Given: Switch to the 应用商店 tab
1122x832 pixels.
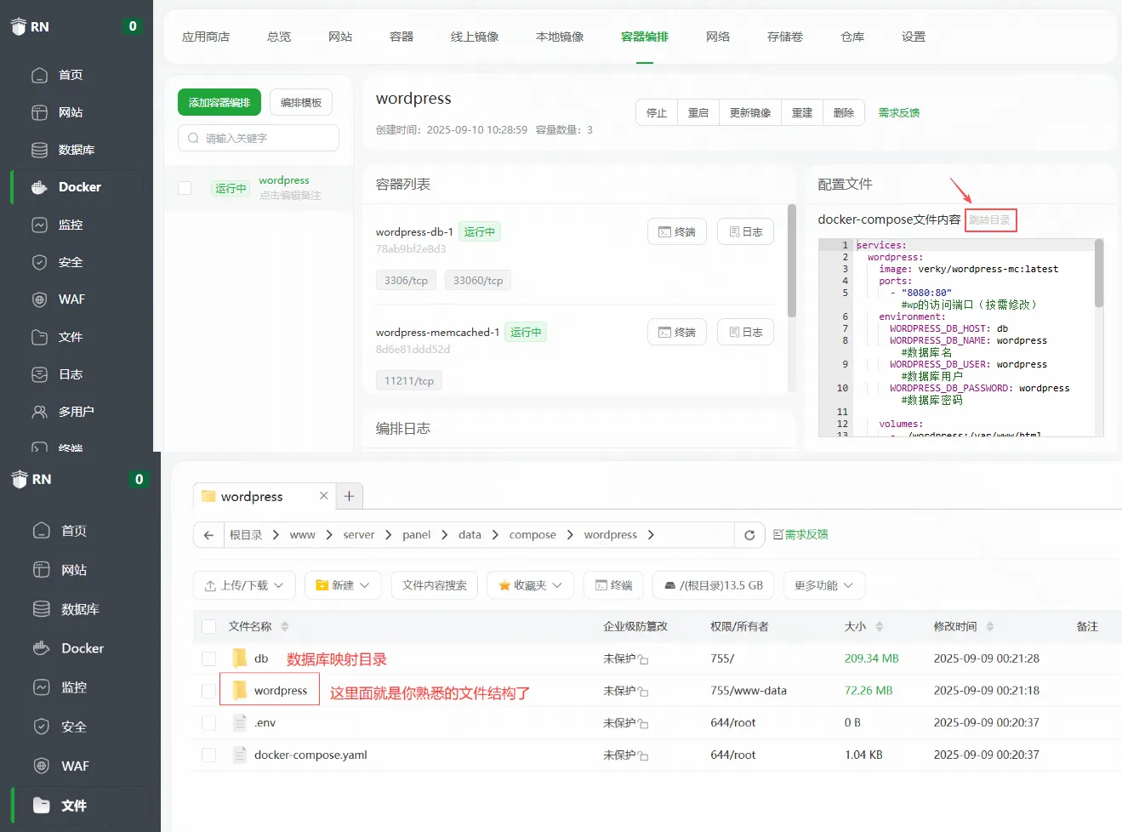Looking at the screenshot, I should 206,37.
